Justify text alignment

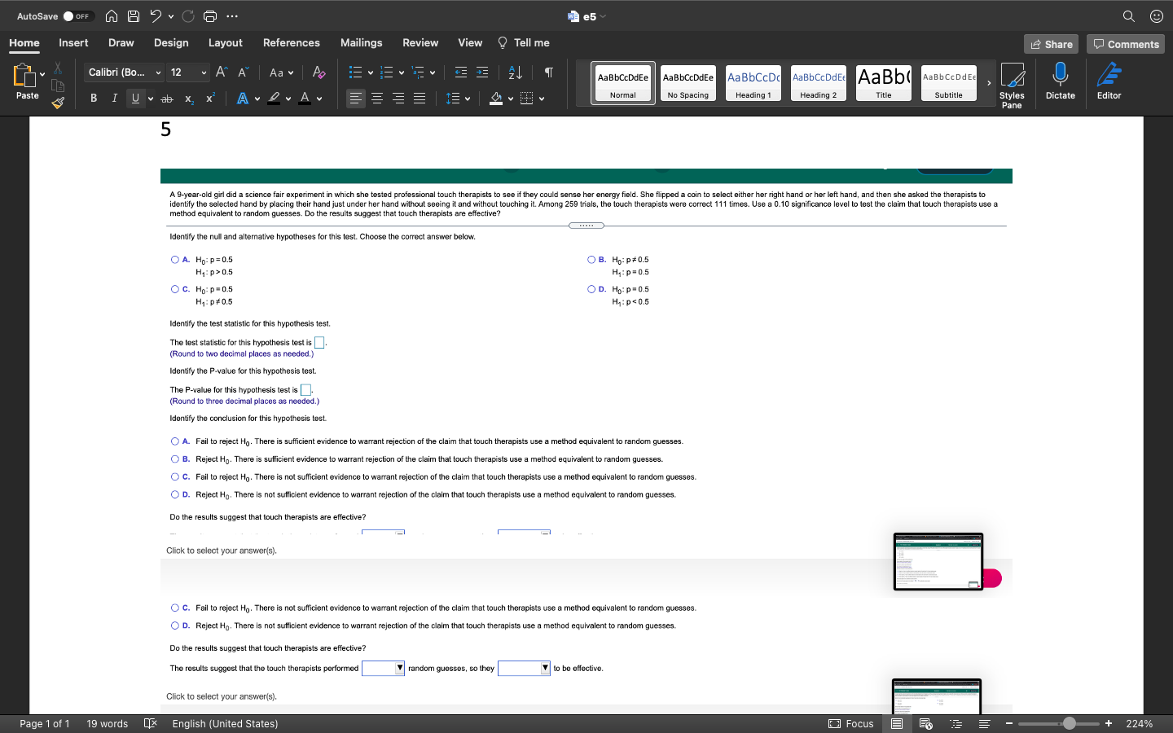pos(420,99)
